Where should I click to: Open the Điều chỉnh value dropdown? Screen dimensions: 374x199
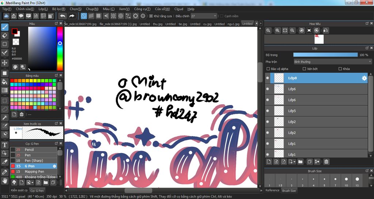(x=215, y=16)
